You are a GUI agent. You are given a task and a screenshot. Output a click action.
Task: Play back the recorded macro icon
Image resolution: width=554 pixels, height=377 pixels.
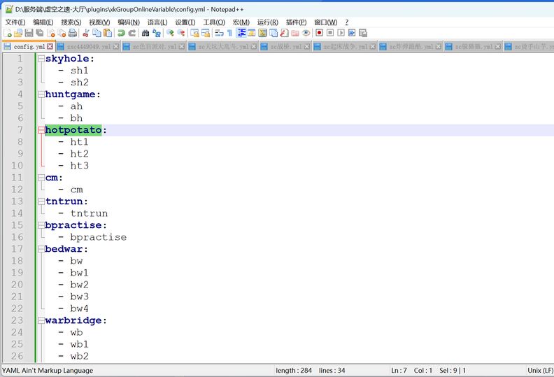pos(341,33)
